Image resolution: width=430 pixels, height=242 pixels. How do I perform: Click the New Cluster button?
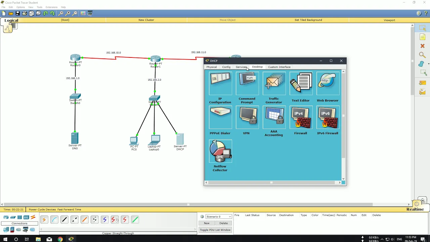point(146,20)
